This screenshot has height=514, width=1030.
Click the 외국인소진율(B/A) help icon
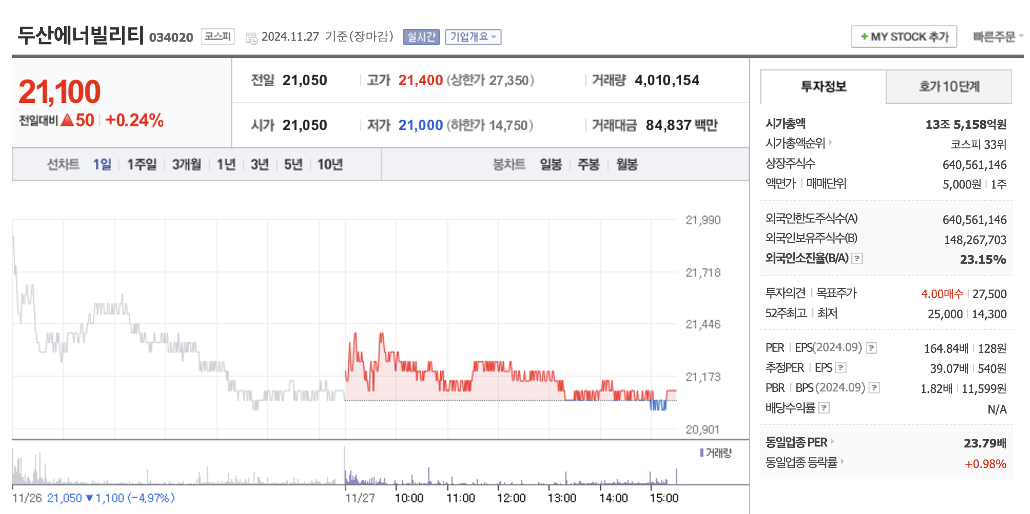click(858, 258)
